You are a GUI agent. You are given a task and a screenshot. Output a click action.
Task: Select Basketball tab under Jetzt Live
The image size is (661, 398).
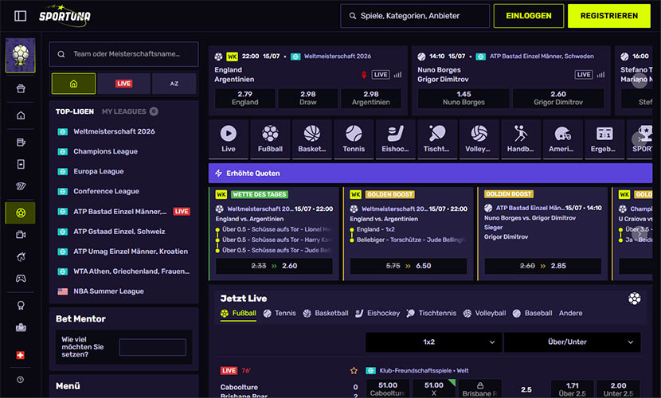(326, 314)
